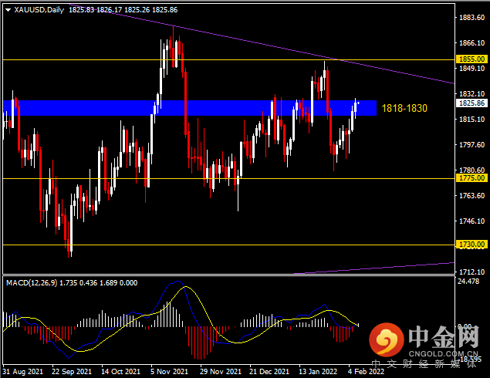Select the 1746.10 price axis label
The image size is (490, 378).
tap(472, 221)
